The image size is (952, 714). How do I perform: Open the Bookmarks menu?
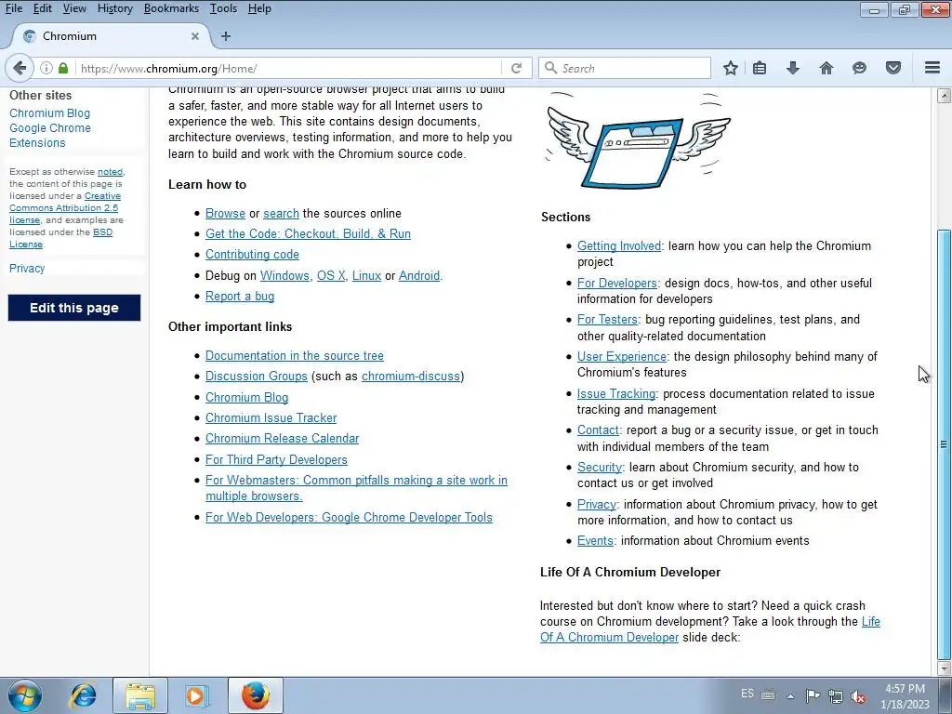(171, 8)
